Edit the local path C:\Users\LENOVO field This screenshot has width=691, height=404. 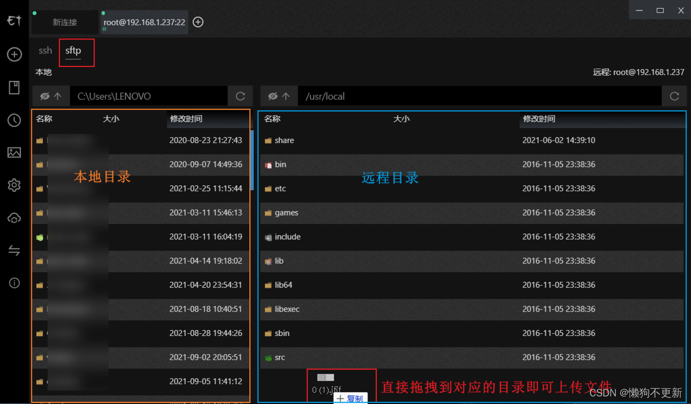149,96
